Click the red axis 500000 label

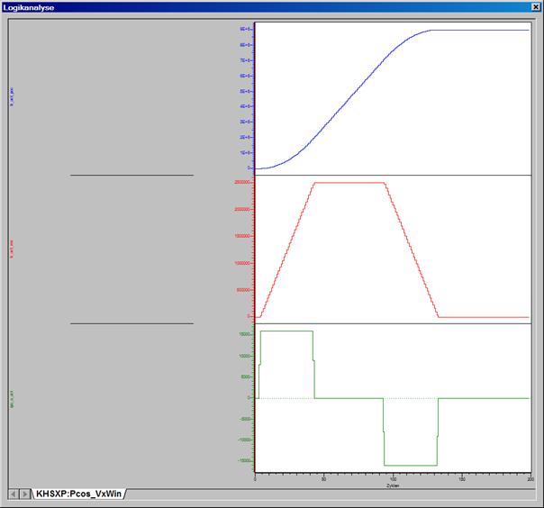(x=243, y=290)
